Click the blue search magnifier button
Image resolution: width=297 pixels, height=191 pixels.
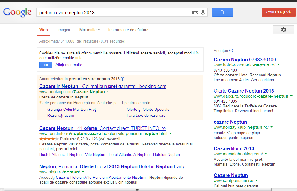point(223,13)
